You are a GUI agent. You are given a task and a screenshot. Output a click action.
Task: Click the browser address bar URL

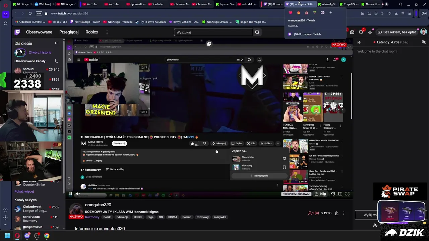point(69,13)
